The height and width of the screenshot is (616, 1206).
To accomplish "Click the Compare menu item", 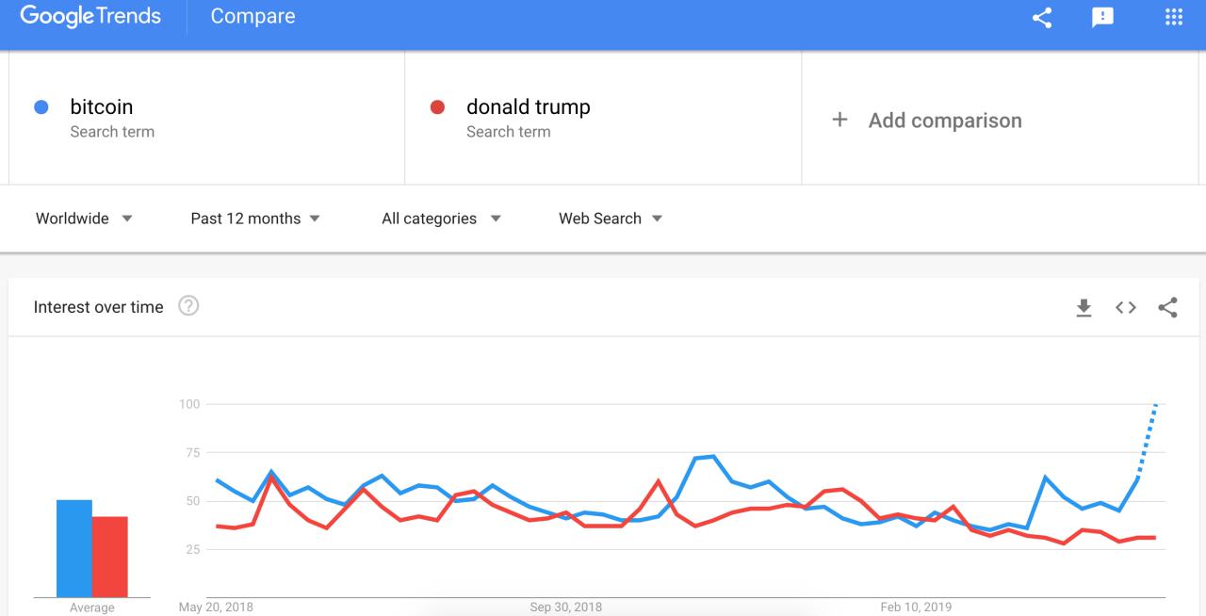I will click(252, 16).
